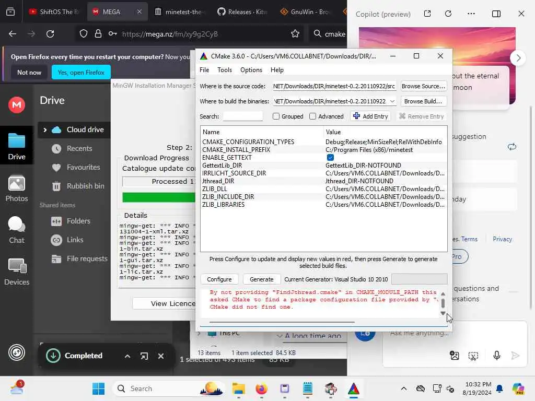
Task: Refresh the Copilot panel
Action: click(x=448, y=14)
